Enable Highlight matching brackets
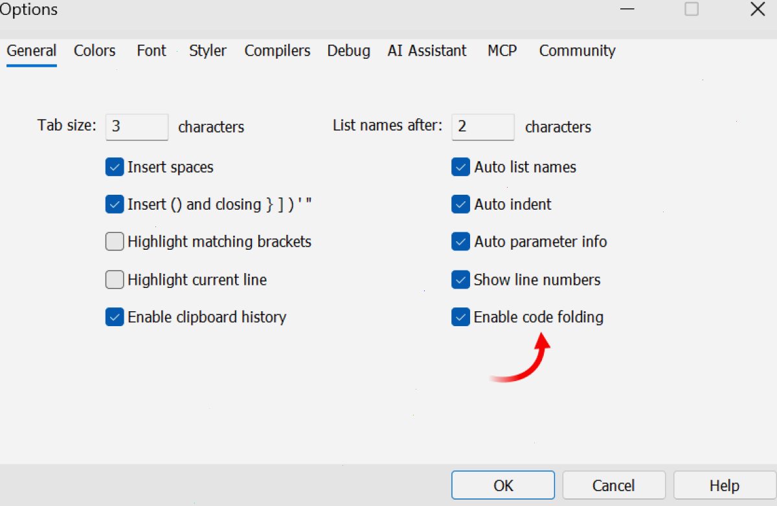The height and width of the screenshot is (506, 777). pyautogui.click(x=114, y=242)
